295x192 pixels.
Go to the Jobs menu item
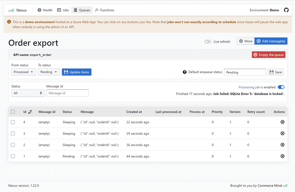62,10
